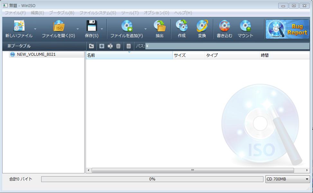
Task: Click the WinISO app icon in title bar
Action: click(x=5, y=5)
